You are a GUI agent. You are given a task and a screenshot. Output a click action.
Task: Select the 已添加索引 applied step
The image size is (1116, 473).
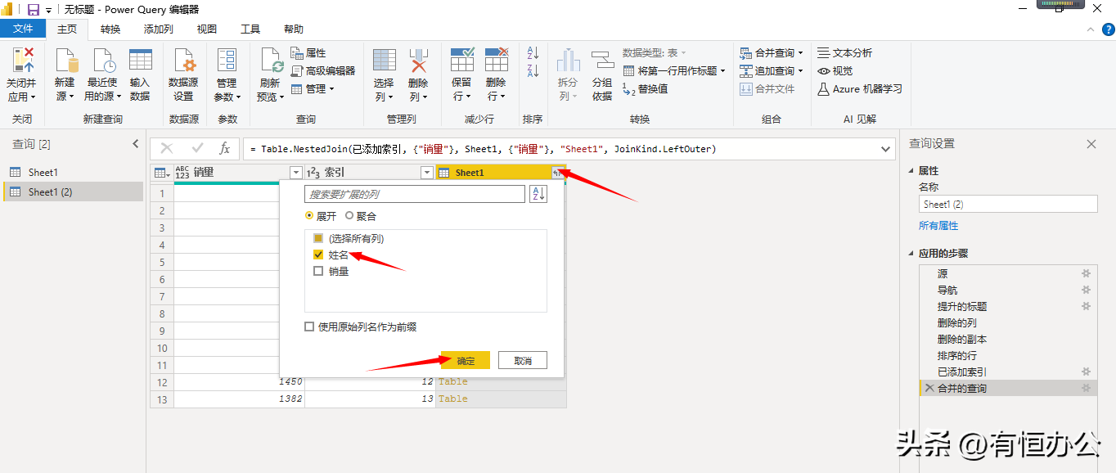click(1007, 372)
